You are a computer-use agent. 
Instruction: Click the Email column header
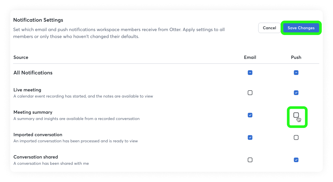[250, 57]
